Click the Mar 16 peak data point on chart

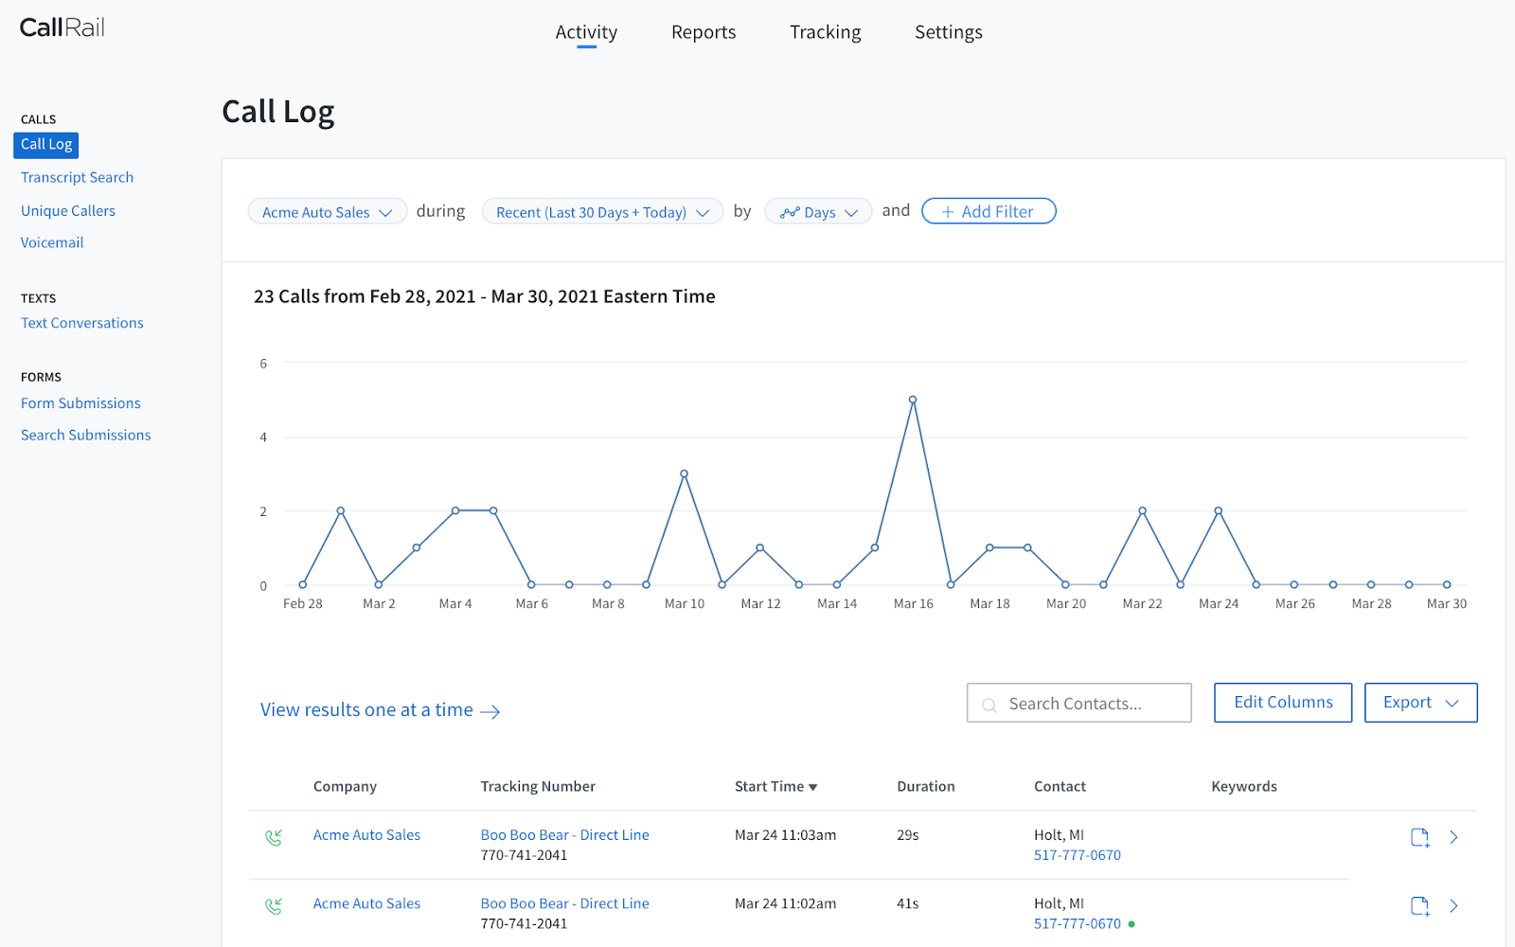click(x=913, y=400)
